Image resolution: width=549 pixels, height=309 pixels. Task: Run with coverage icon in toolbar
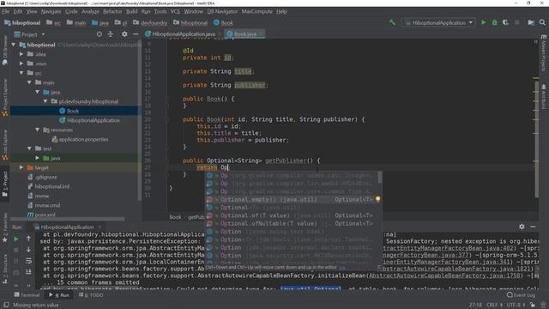(505, 23)
